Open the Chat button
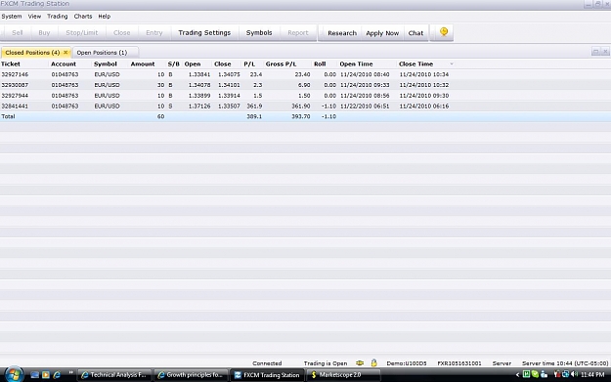The image size is (611, 382). [415, 33]
